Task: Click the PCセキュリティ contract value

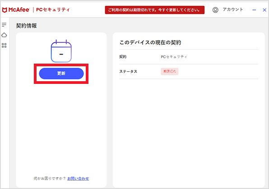Action: click(174, 57)
